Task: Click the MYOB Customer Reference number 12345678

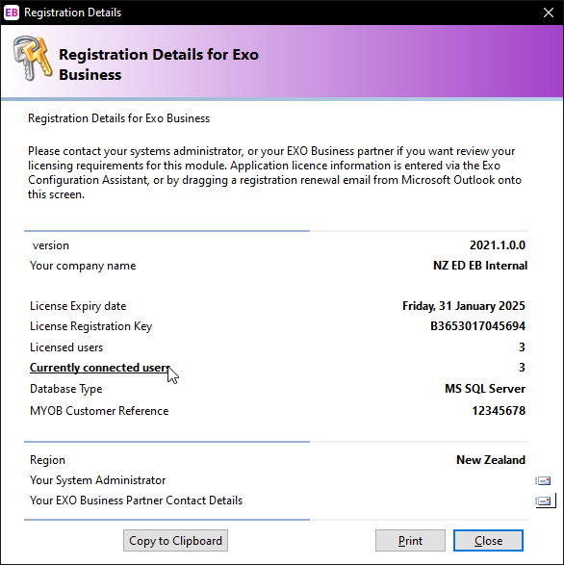Action: (499, 411)
